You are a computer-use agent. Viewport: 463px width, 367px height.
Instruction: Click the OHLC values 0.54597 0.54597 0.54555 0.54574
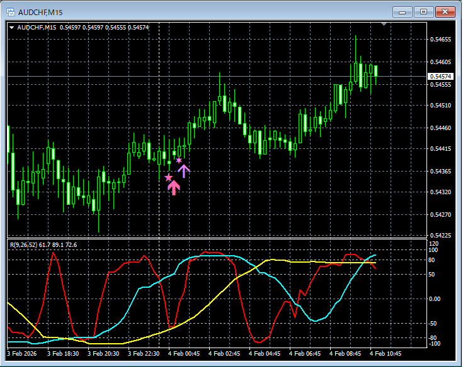pos(104,28)
